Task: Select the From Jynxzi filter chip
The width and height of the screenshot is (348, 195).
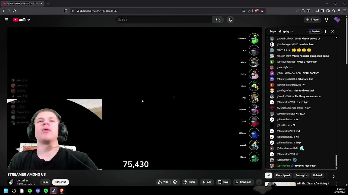Action: [x=283, y=175]
